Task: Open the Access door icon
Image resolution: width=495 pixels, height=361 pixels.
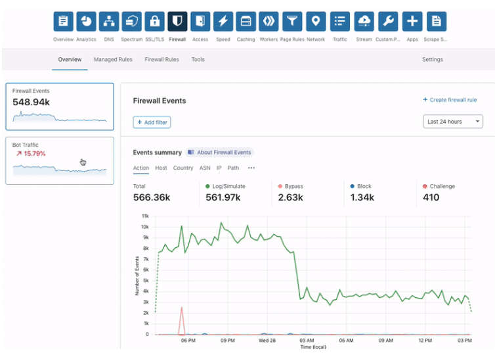Action: click(200, 21)
